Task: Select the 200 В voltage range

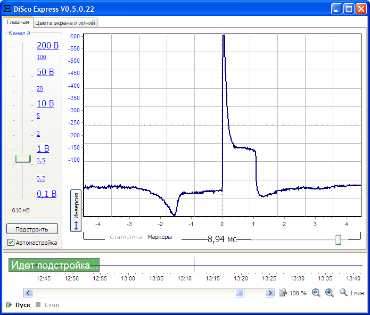Action: coord(47,46)
